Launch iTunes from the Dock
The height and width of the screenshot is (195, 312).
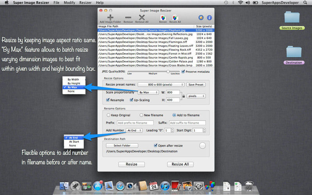coord(165,186)
